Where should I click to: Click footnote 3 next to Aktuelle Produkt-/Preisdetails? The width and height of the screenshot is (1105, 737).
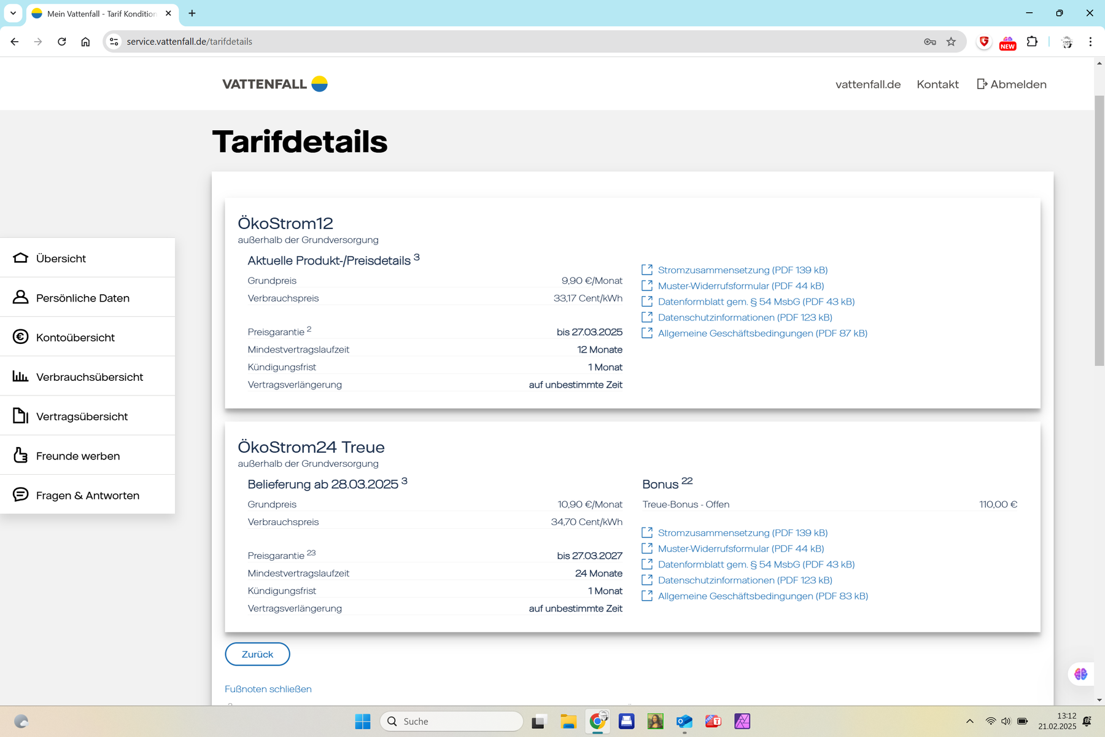417,257
